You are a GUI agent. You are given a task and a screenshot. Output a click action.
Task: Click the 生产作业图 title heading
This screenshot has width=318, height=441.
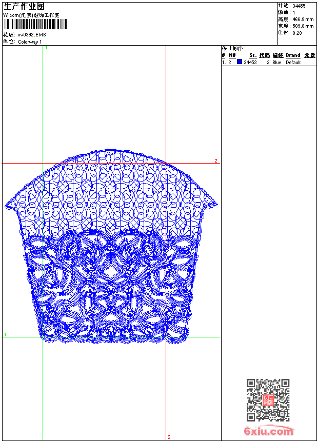coord(24,6)
